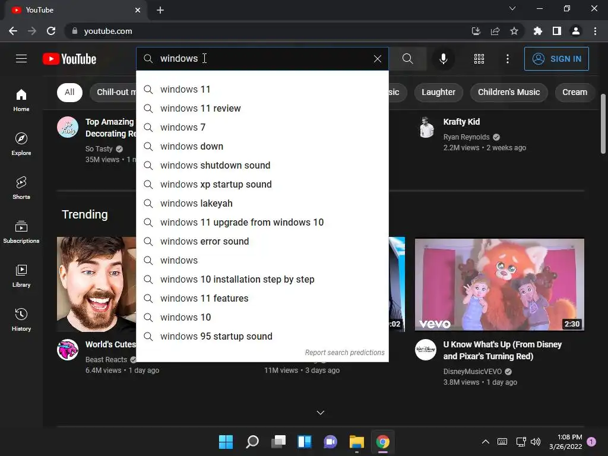Open DisneyMusicVEVO channel link
Image resolution: width=608 pixels, height=456 pixels.
pos(472,372)
